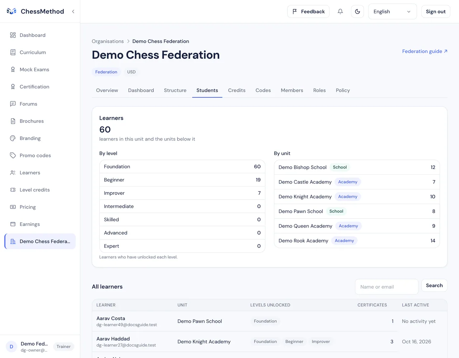
Task: Open Pricing in the sidebar
Action: pyautogui.click(x=40, y=207)
